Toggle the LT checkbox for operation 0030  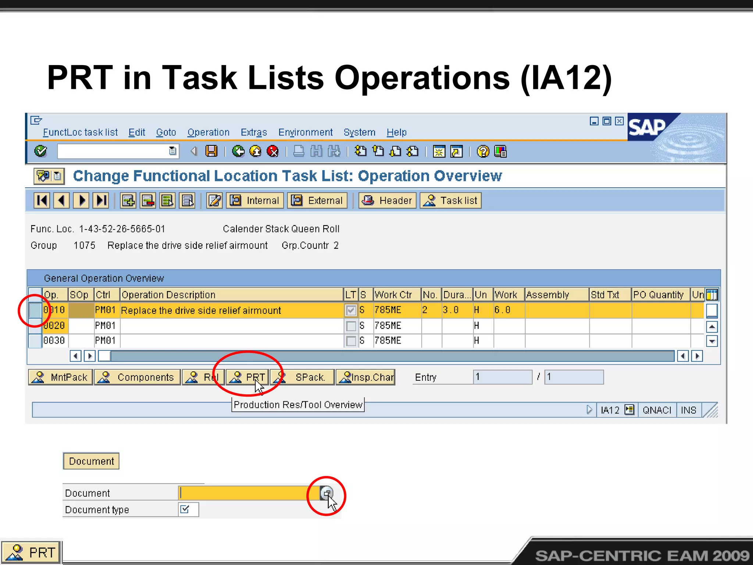[351, 341]
